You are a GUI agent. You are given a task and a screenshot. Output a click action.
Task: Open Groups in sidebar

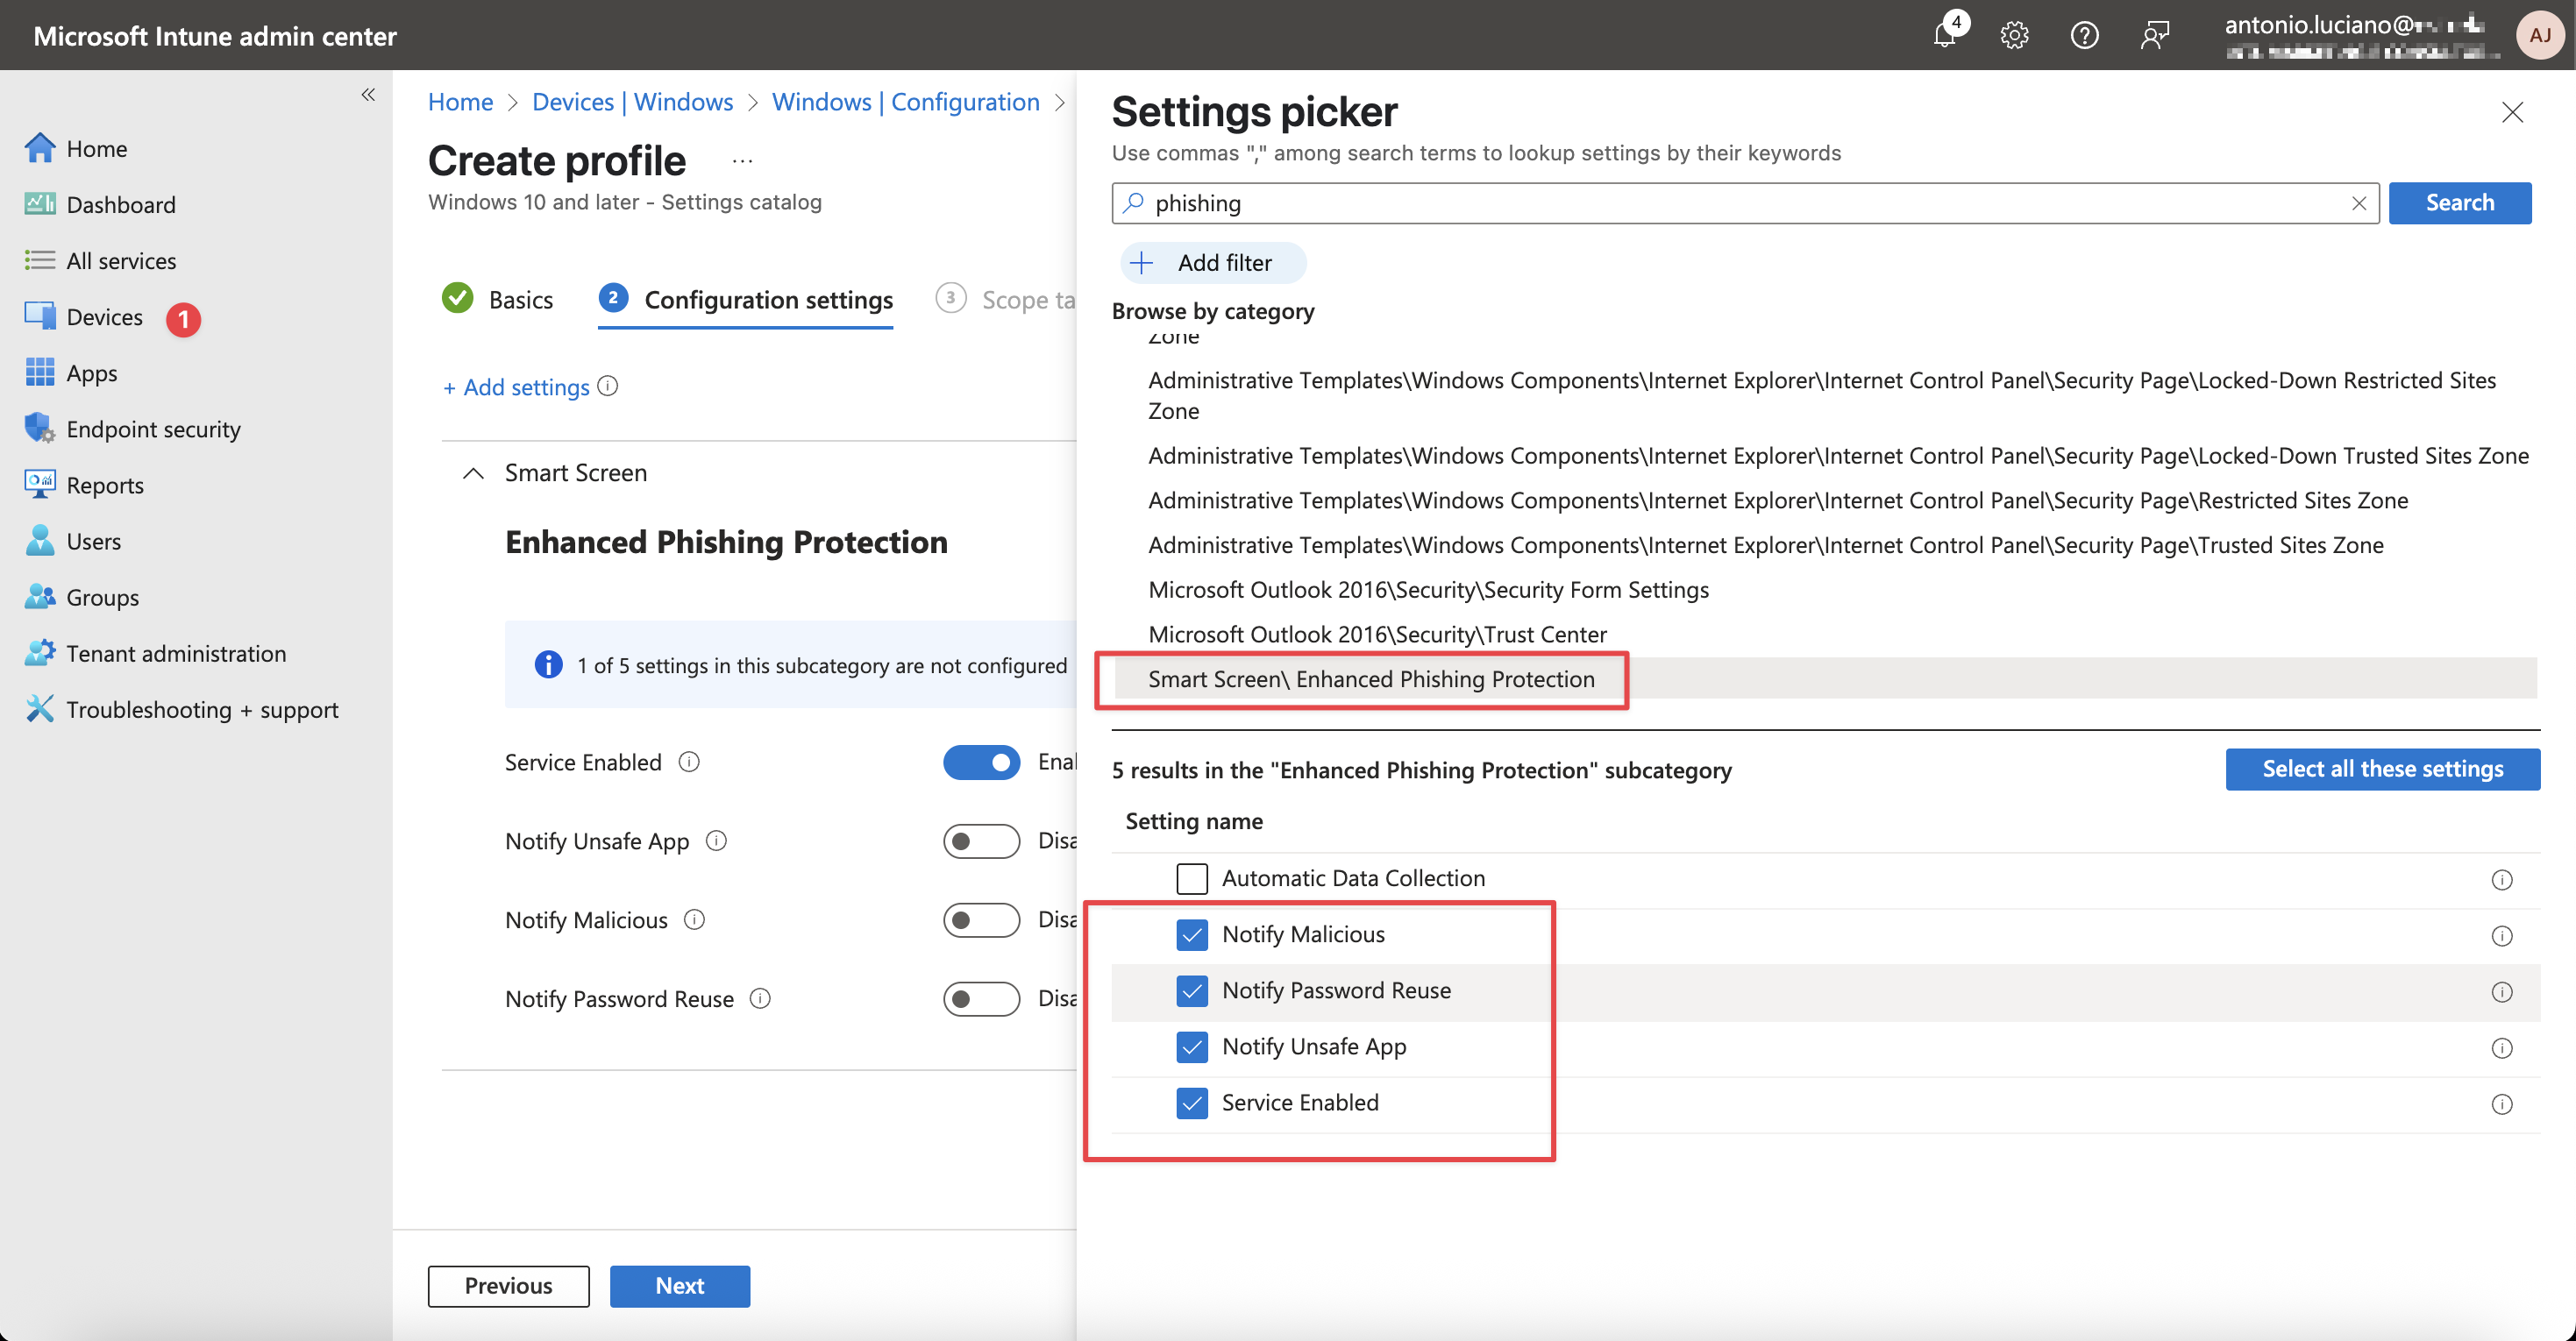pos(81,596)
